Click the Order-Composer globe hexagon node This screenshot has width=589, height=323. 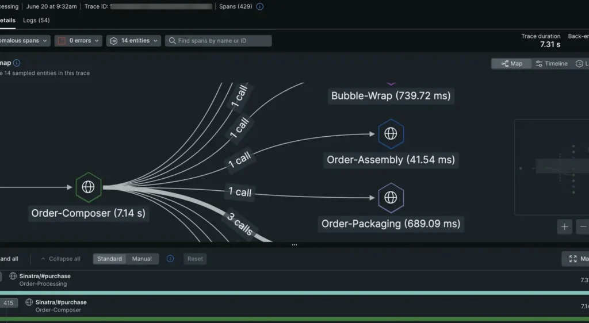(x=88, y=187)
